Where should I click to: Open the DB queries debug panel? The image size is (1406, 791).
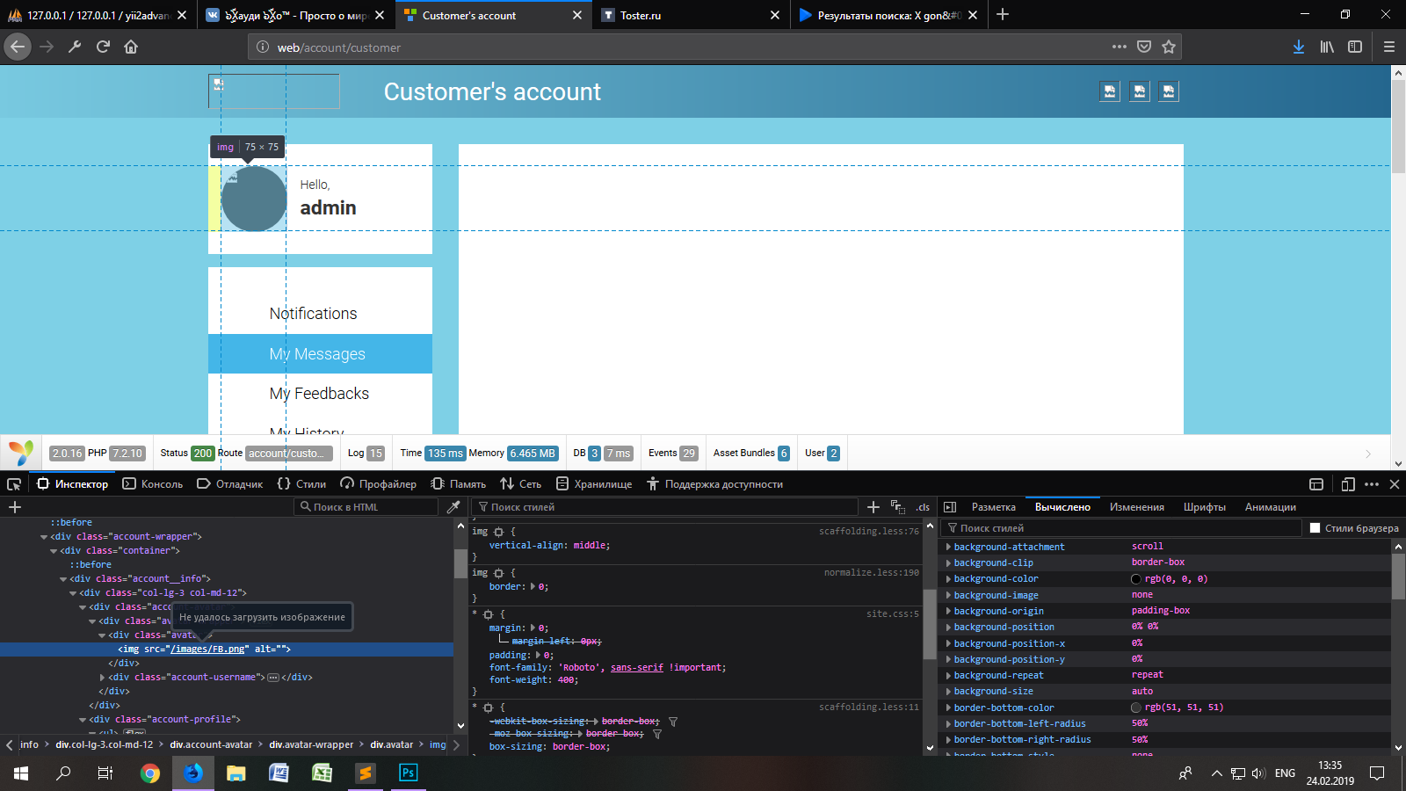pyautogui.click(x=603, y=454)
